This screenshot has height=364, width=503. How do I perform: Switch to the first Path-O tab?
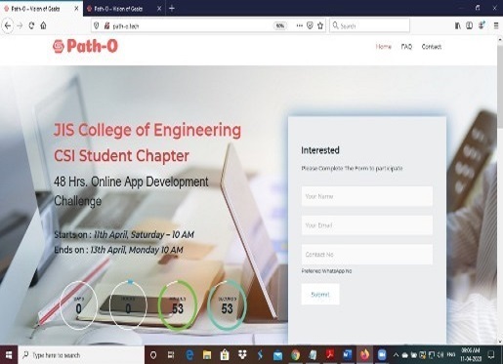tap(36, 9)
